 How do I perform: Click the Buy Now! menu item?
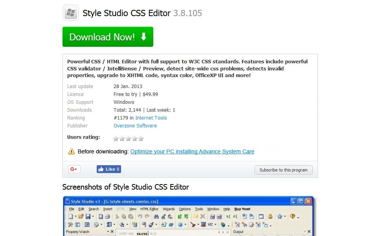(x=242, y=209)
